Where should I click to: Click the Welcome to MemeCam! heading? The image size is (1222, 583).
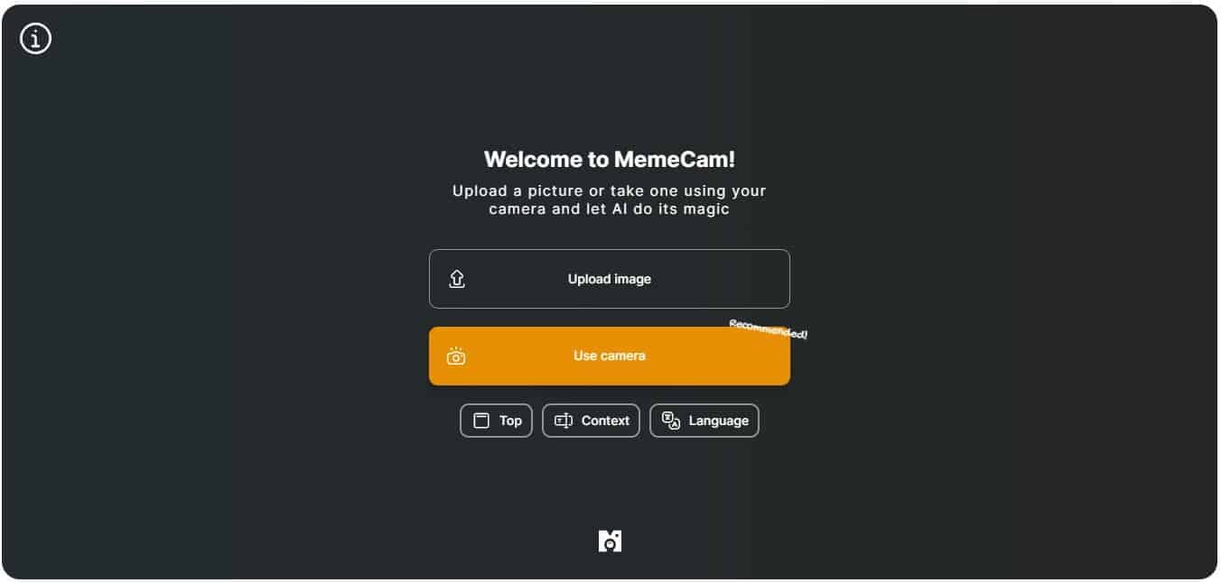point(610,160)
